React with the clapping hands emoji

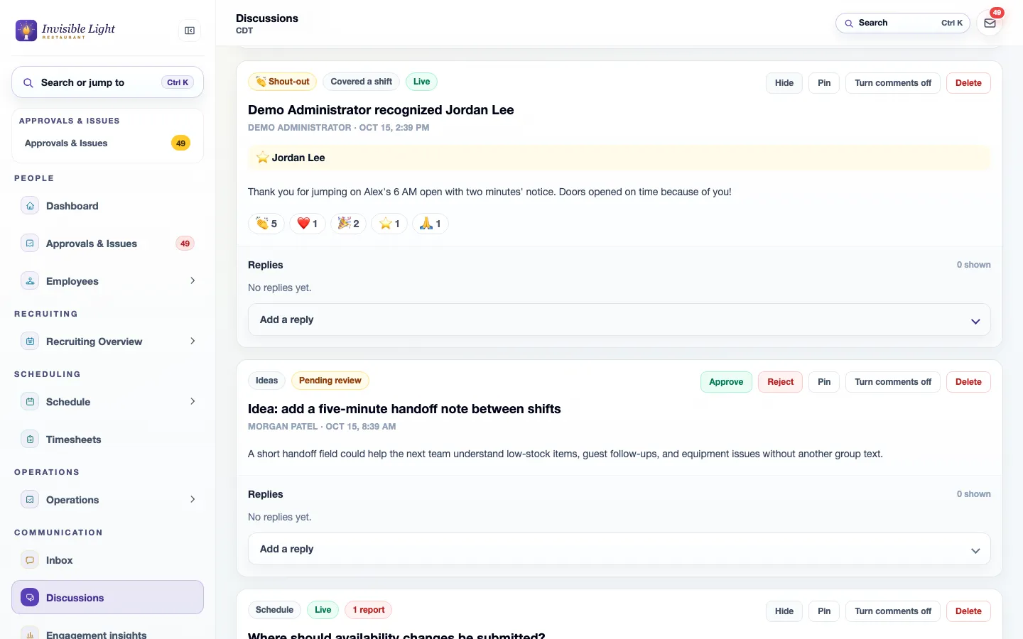(x=266, y=224)
